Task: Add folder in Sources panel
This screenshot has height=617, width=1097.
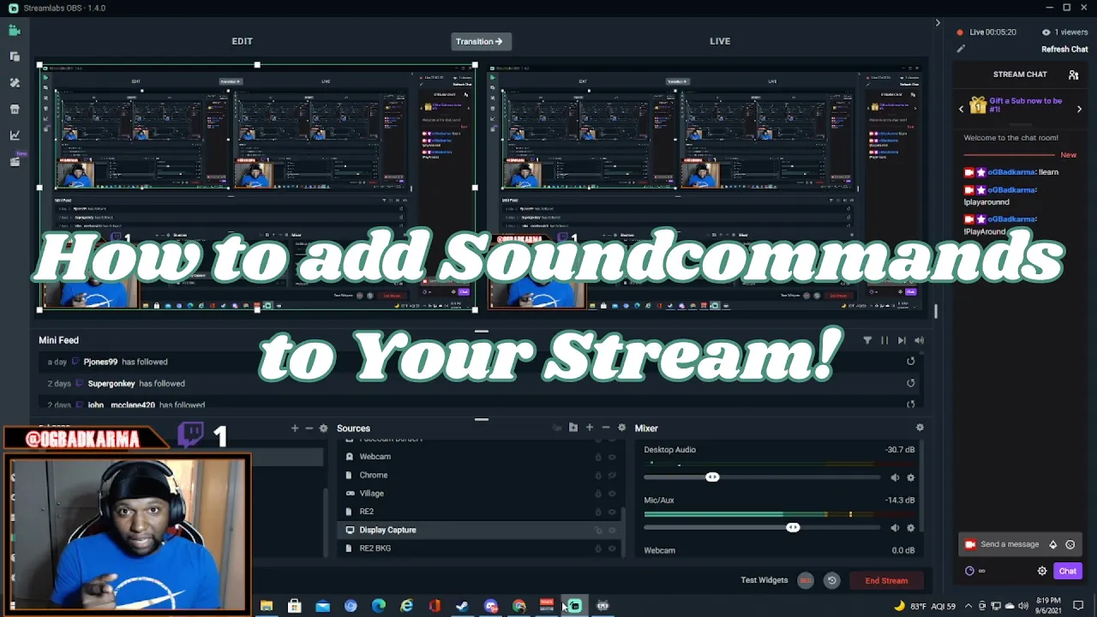Action: coord(573,428)
